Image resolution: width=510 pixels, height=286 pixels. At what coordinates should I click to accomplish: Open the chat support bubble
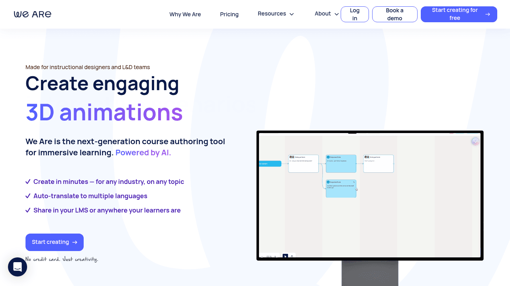[x=18, y=267]
